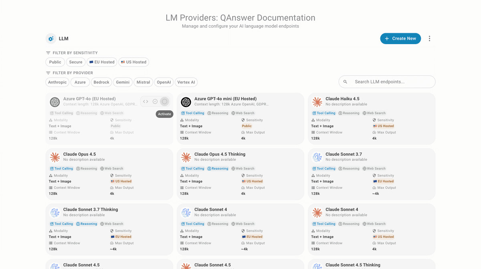
Task: Click Tool Calling chip on Claude Sonnet 3.7
Action: [x=323, y=168]
